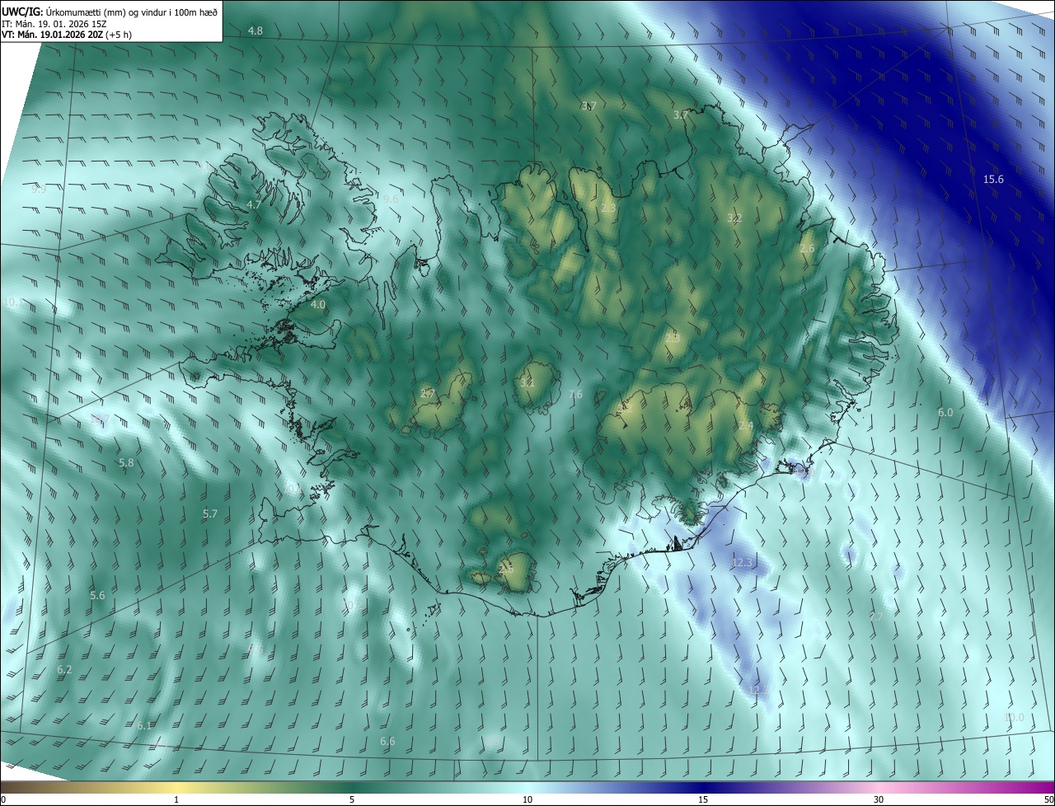Click the legend tick label 10

(527, 800)
